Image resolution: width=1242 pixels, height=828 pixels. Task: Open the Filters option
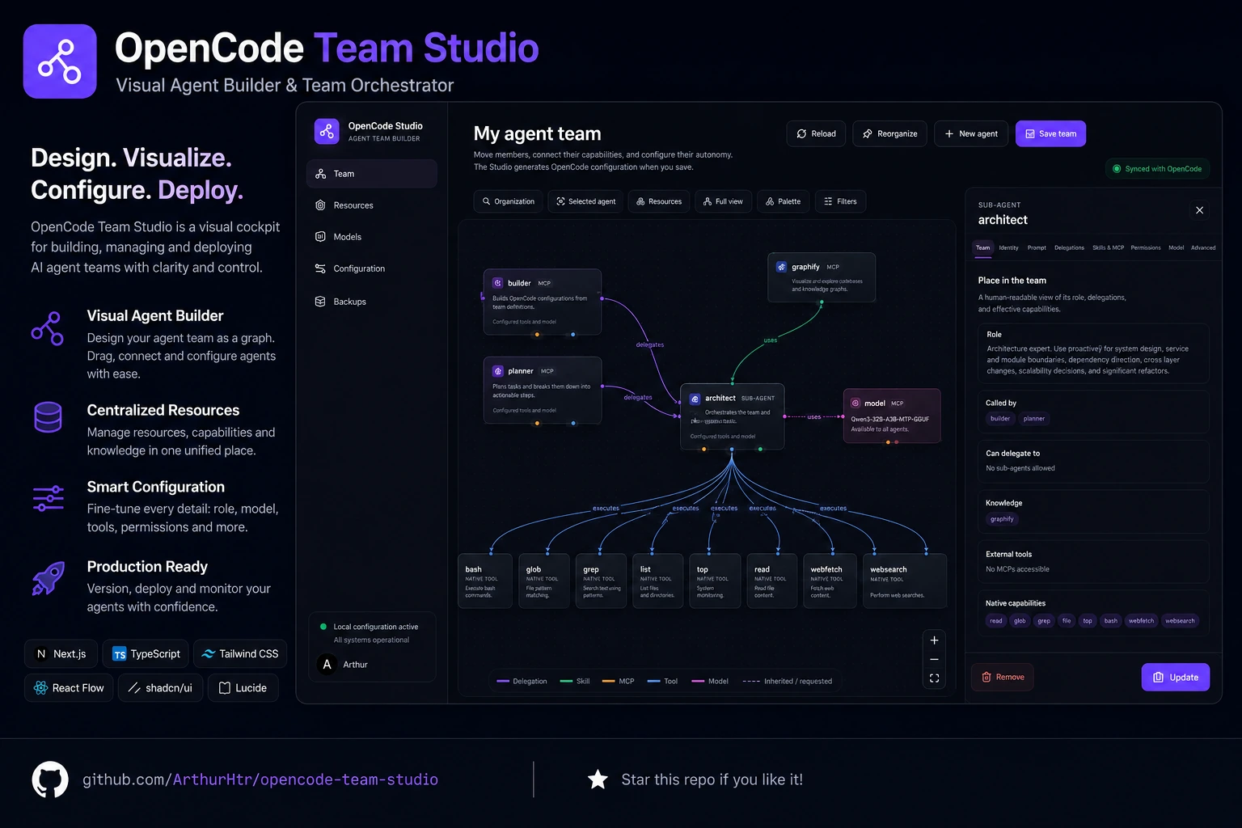(840, 201)
